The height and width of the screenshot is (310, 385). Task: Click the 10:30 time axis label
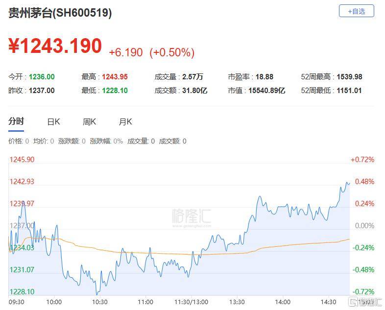(x=100, y=302)
